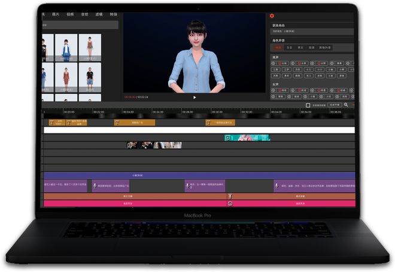Click the magnifier zoom icon above the timeline
395x272 pixels.
(346, 105)
